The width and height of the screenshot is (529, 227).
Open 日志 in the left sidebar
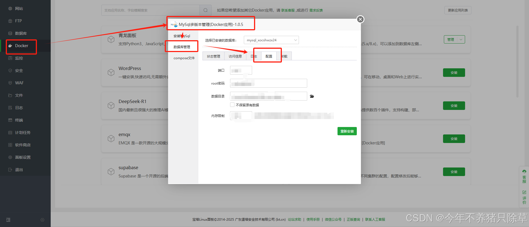tap(19, 108)
